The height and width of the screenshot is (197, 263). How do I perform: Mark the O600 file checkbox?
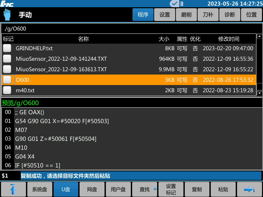[x=7, y=80]
